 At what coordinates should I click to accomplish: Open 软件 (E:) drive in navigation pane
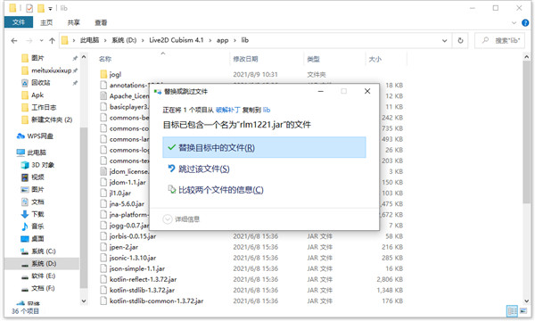tap(43, 276)
